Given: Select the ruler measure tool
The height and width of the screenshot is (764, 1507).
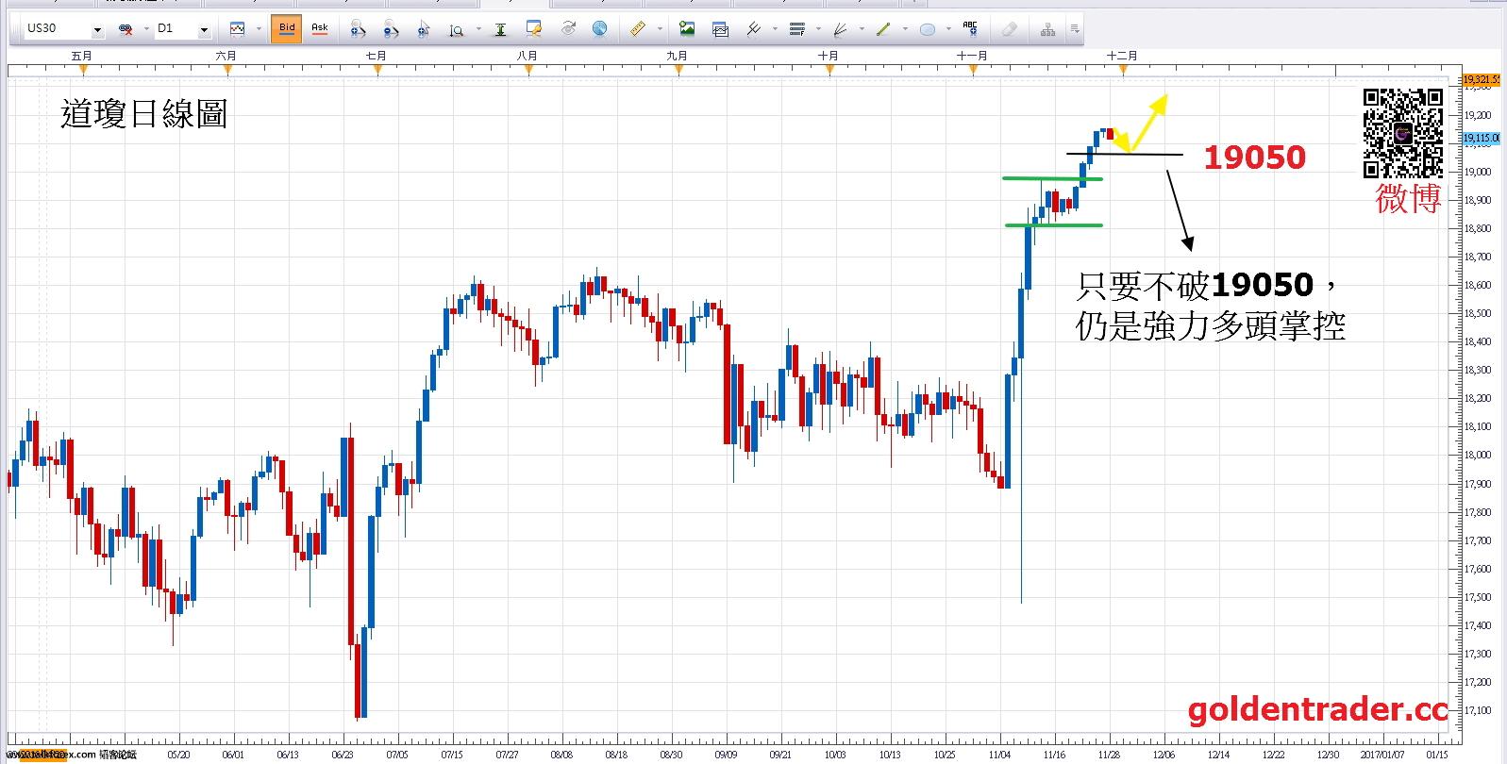Looking at the screenshot, I should pos(637,29).
